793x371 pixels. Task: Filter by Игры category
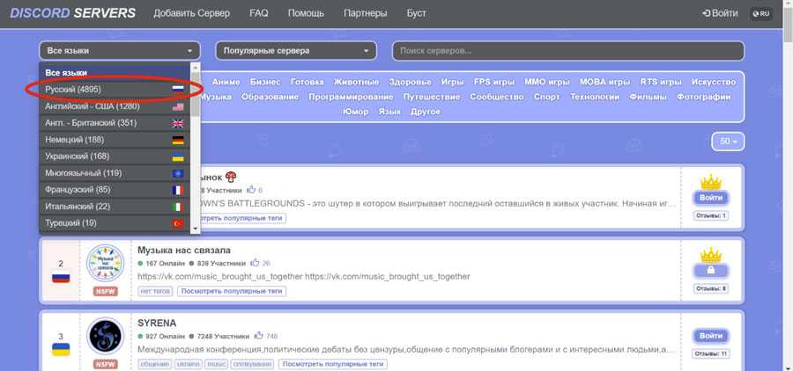452,82
